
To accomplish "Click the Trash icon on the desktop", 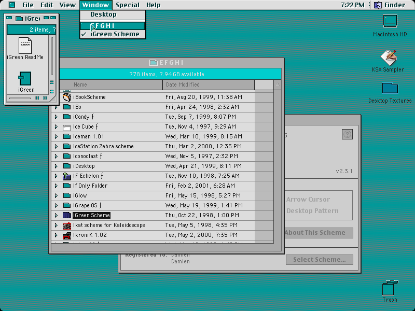I will (390, 288).
